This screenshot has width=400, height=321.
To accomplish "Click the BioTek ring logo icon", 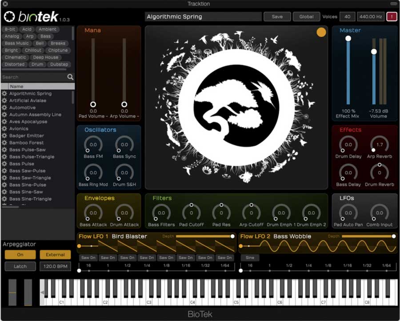I will [9, 16].
